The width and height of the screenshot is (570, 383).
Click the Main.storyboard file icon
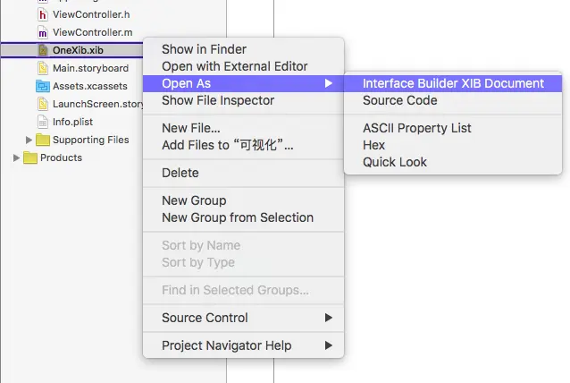click(x=43, y=68)
